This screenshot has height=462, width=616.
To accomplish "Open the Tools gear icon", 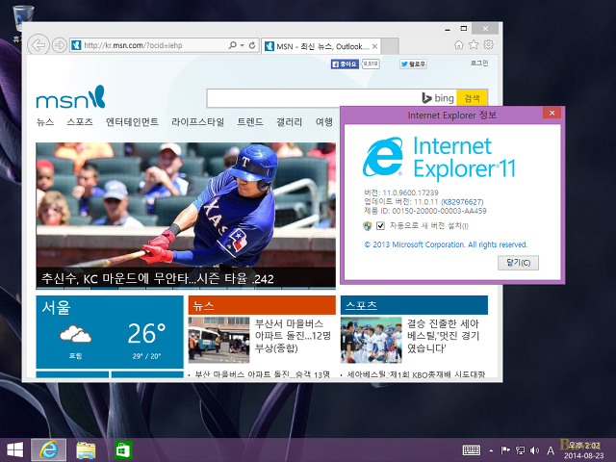I will click(x=488, y=45).
